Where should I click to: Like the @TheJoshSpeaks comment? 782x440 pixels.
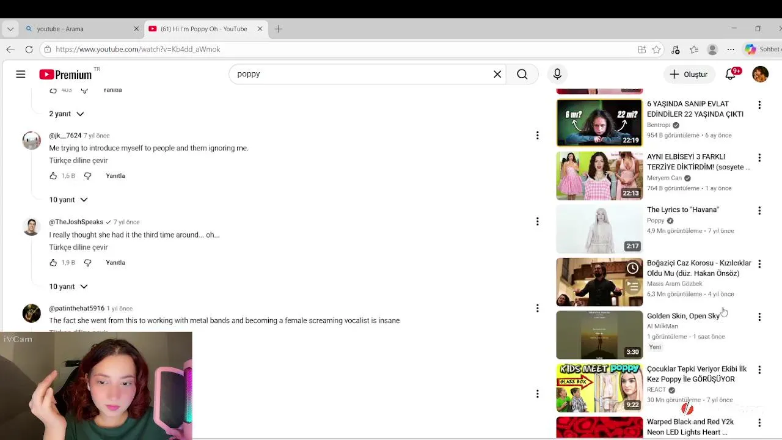pyautogui.click(x=53, y=263)
